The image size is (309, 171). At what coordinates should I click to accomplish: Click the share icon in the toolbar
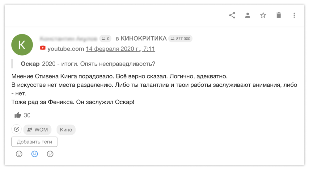pyautogui.click(x=232, y=15)
